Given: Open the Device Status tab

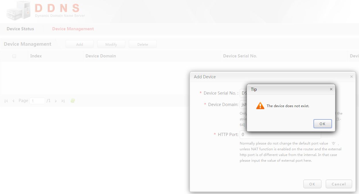Looking at the screenshot, I should click(20, 29).
